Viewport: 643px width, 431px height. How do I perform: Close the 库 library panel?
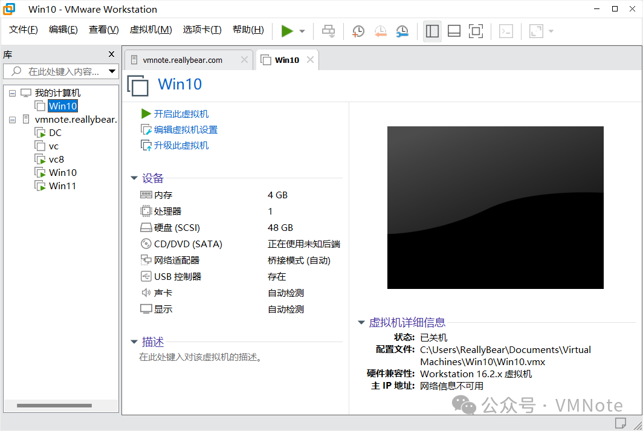111,54
